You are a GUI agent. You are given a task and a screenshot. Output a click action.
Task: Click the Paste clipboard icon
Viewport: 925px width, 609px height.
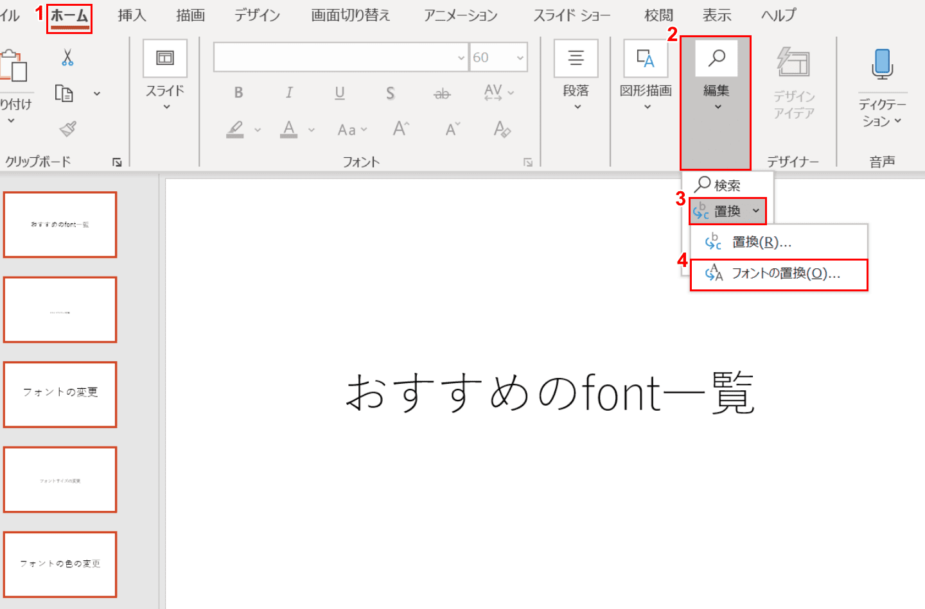click(x=13, y=65)
